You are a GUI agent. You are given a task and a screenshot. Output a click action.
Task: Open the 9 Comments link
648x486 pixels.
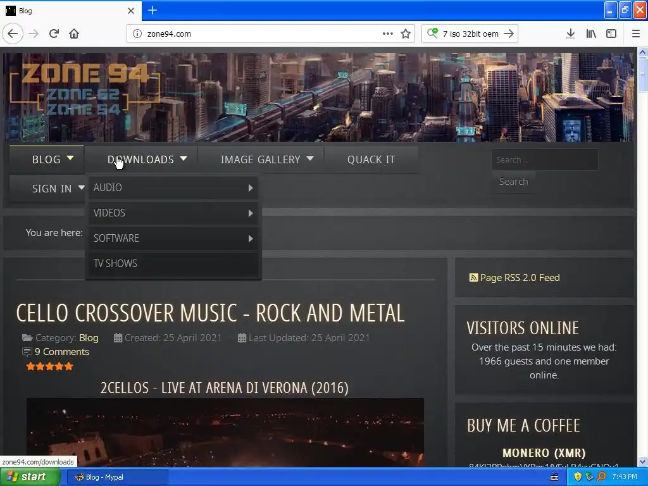(x=62, y=352)
